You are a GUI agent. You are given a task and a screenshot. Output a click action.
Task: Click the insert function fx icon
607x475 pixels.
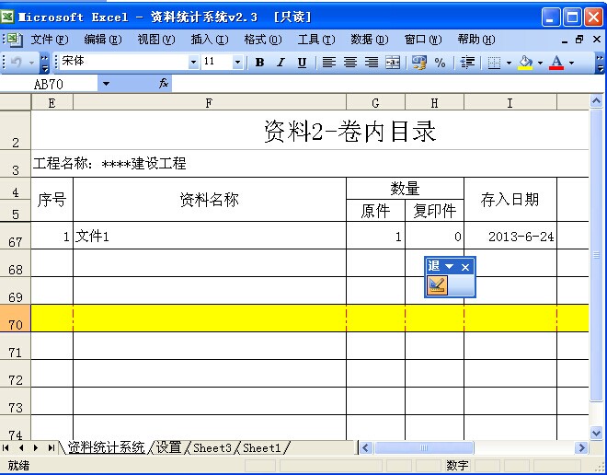164,83
